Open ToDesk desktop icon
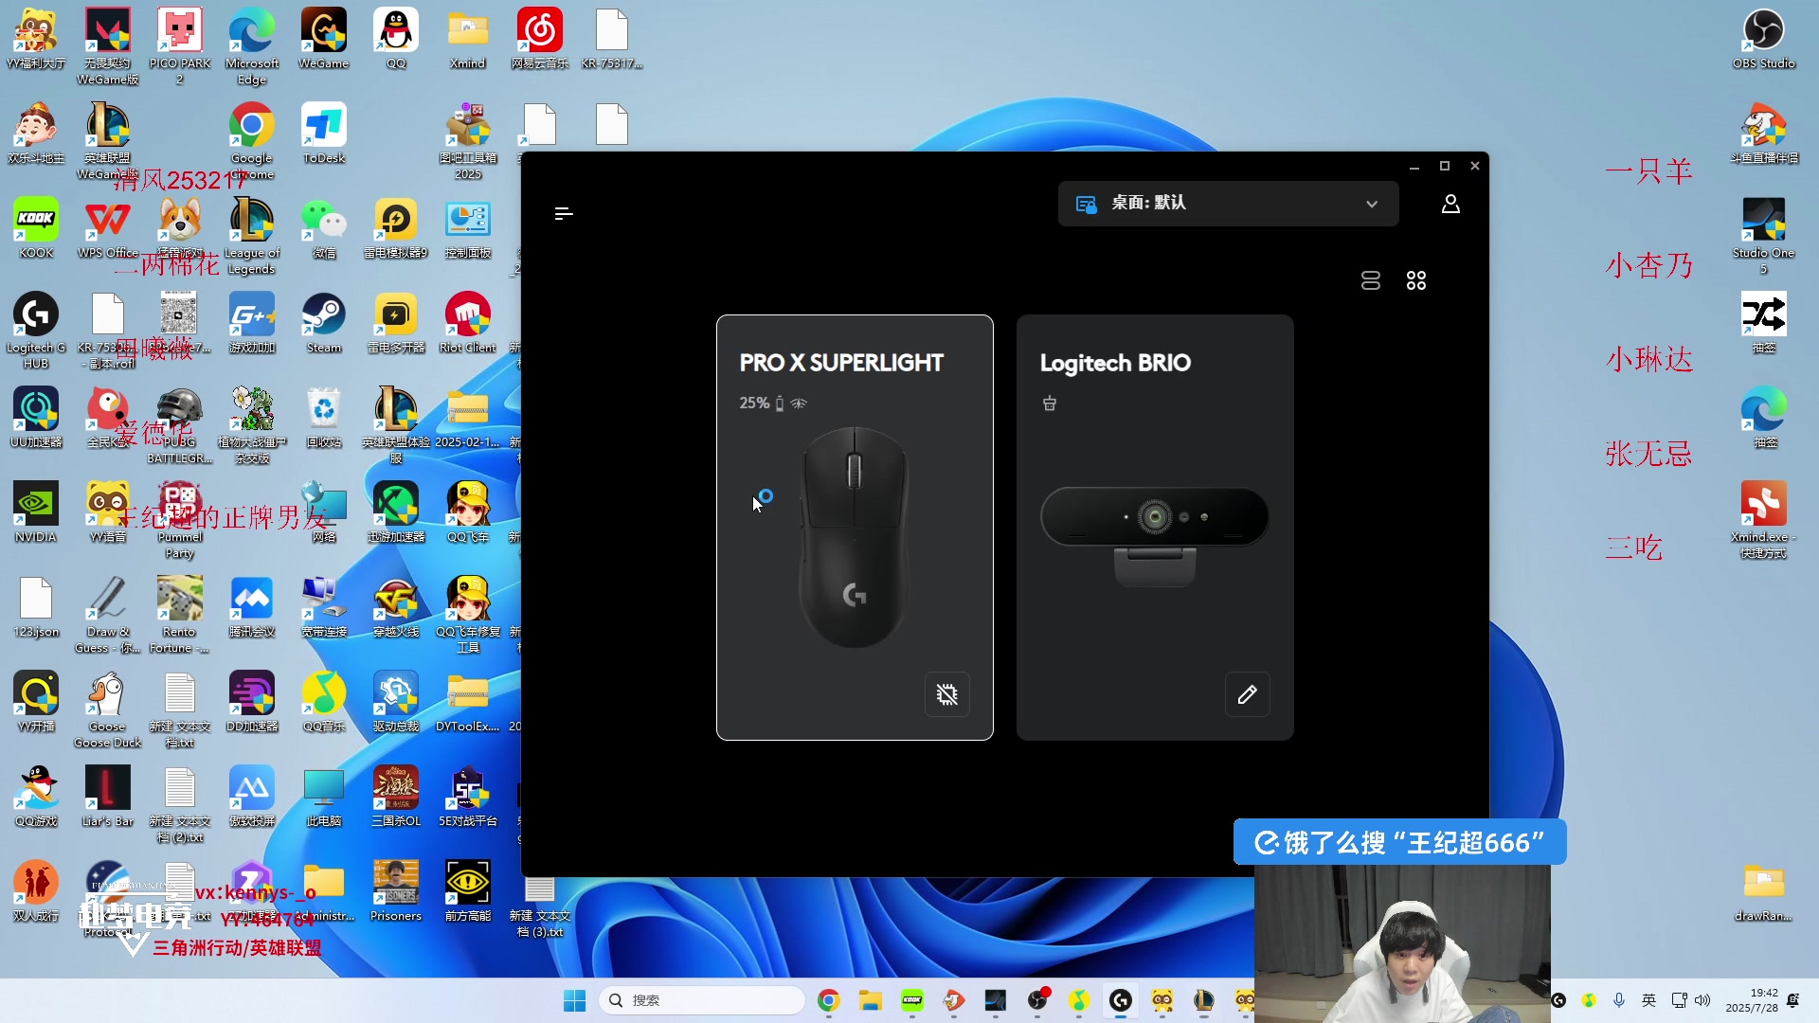1819x1023 pixels. click(x=324, y=134)
